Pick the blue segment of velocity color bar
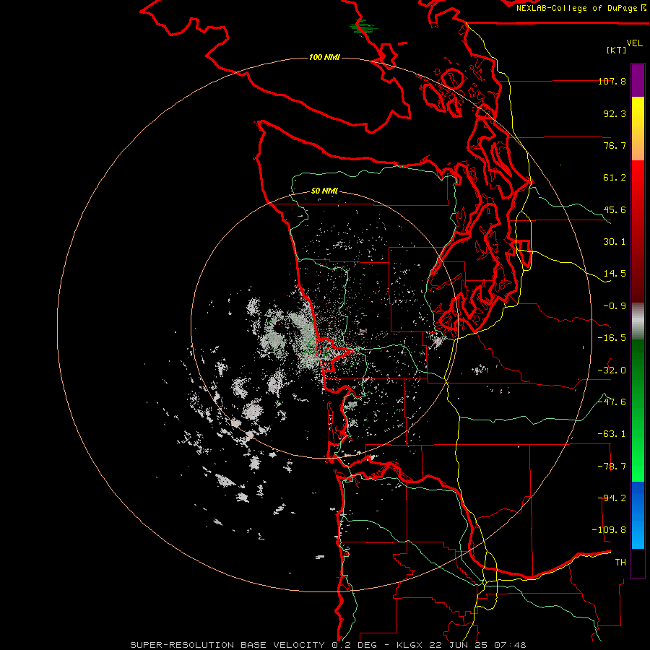 [638, 515]
